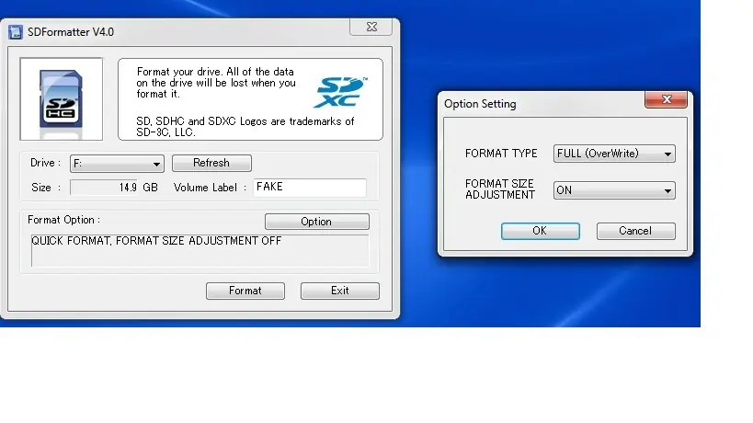The height and width of the screenshot is (423, 753).
Task: Open the Option button in SDFormatter
Action: [x=316, y=222]
